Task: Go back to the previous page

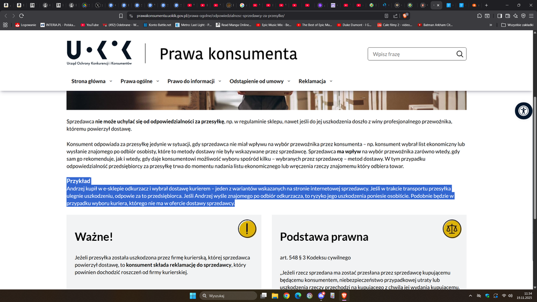Action: tap(6, 16)
